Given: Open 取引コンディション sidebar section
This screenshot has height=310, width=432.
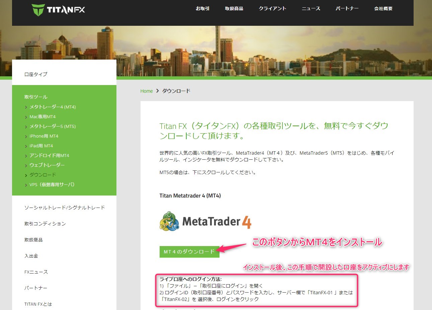Looking at the screenshot, I should tap(45, 224).
